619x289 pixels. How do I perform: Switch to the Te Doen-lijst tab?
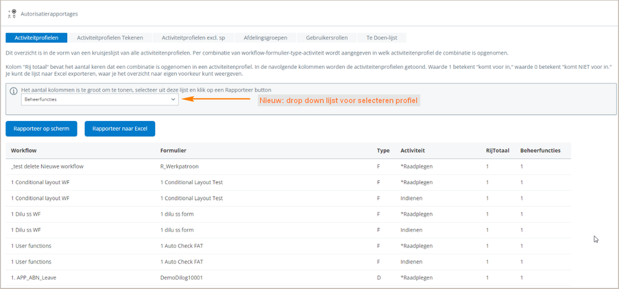click(x=381, y=38)
